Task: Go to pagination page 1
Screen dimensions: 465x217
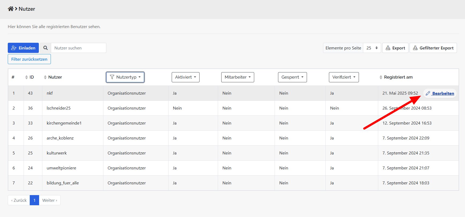Action: click(x=34, y=200)
